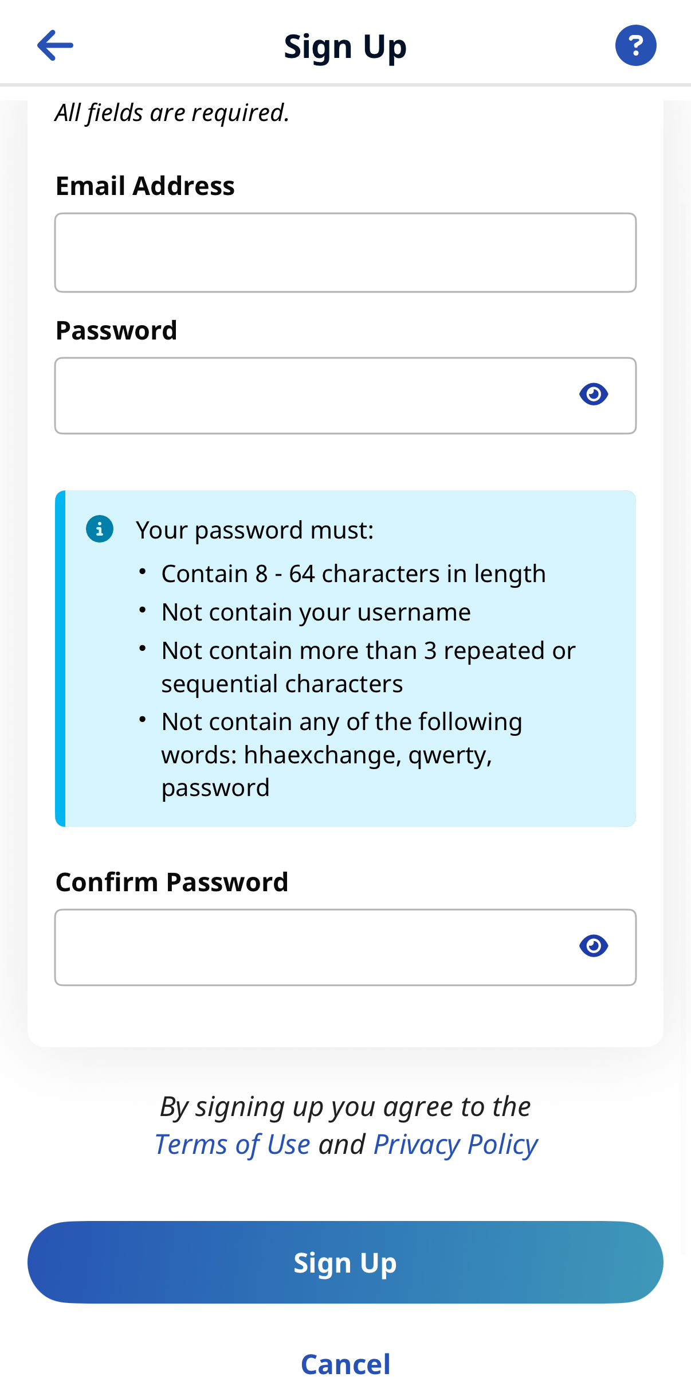Click the 'Your password must:' heading
This screenshot has height=1381, width=691.
pyautogui.click(x=255, y=530)
